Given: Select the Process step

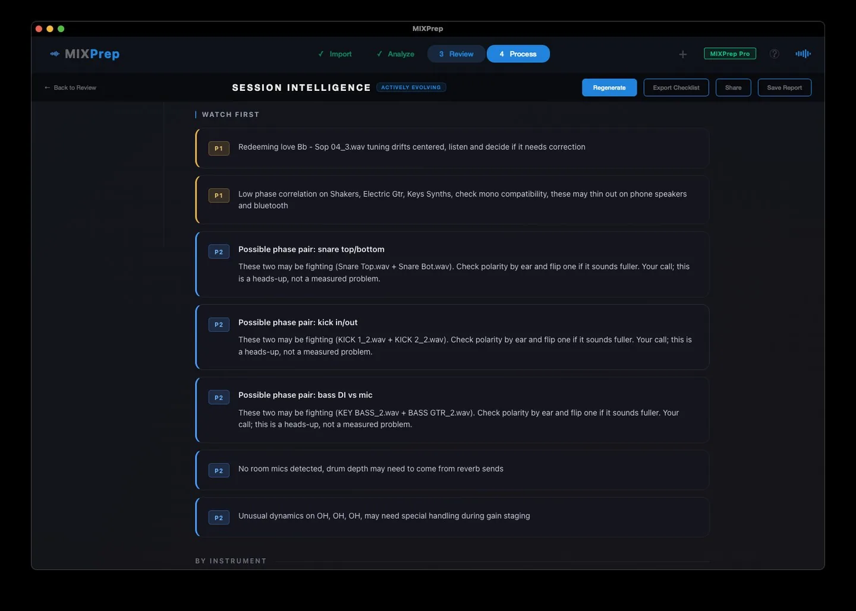Looking at the screenshot, I should [518, 54].
